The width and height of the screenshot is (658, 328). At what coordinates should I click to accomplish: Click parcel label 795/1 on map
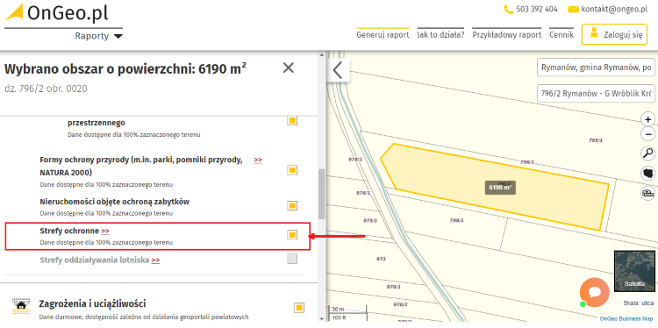596,140
